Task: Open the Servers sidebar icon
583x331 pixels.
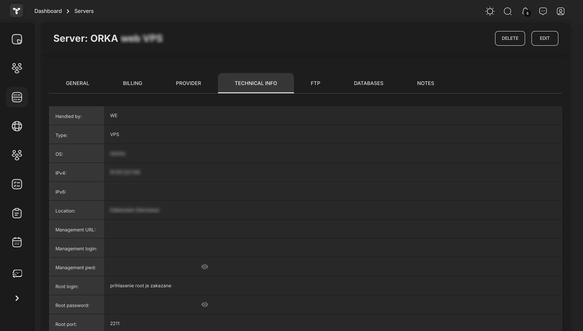Action: [x=17, y=97]
